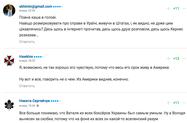
Task: Click the +13 rating on Hawkins' comment
Action: tap(176, 59)
